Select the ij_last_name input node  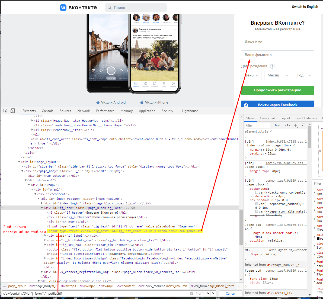(x=125, y=231)
